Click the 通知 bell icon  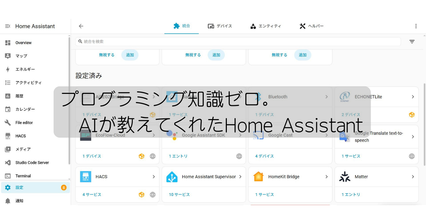point(8,201)
